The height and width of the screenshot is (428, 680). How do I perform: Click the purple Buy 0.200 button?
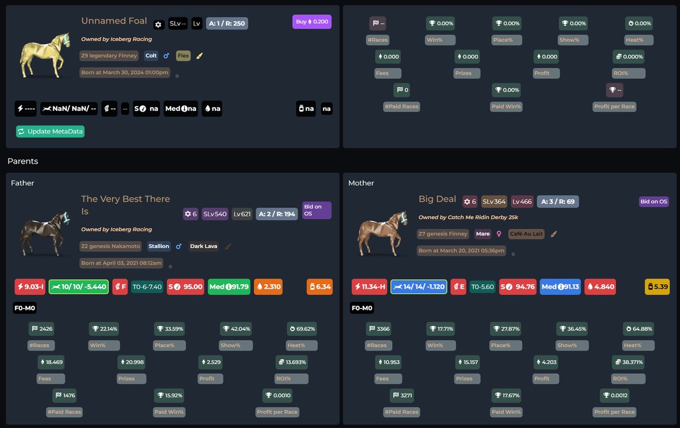[312, 20]
